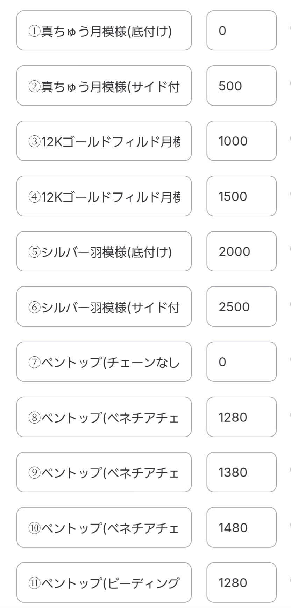Focus the price field showing 500
The width and height of the screenshot is (291, 608).
click(241, 86)
